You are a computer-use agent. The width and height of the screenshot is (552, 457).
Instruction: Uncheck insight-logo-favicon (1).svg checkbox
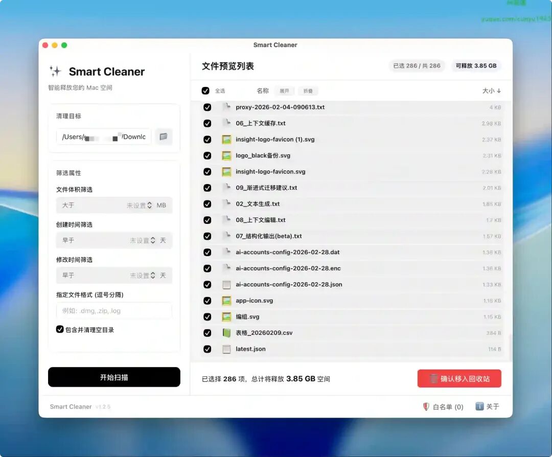click(208, 140)
